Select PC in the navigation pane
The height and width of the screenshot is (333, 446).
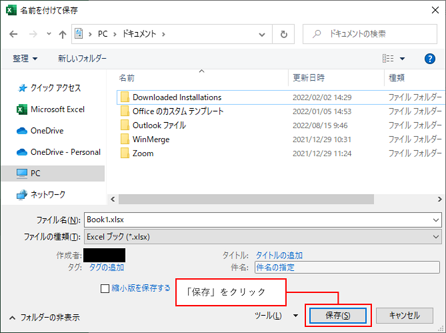point(53,174)
